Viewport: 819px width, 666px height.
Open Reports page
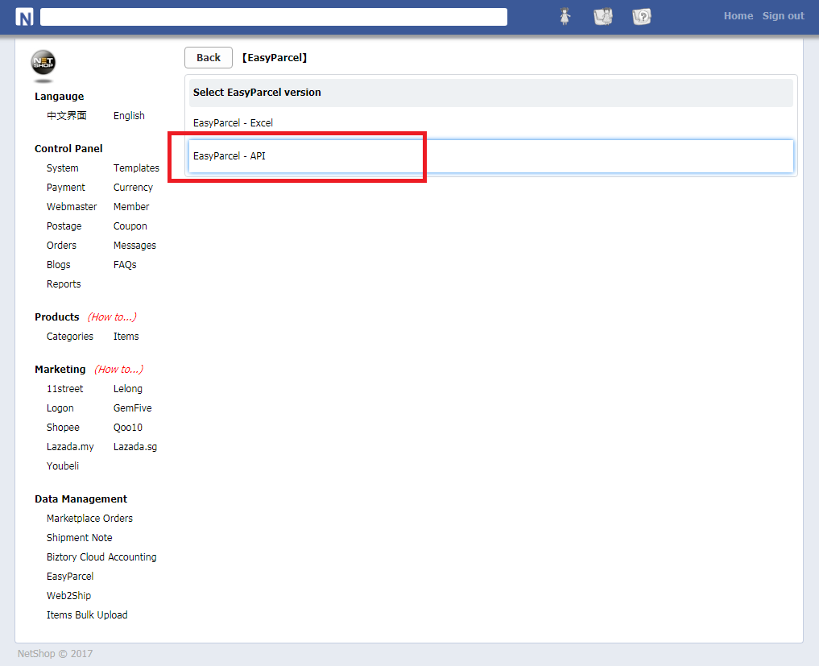coord(64,283)
